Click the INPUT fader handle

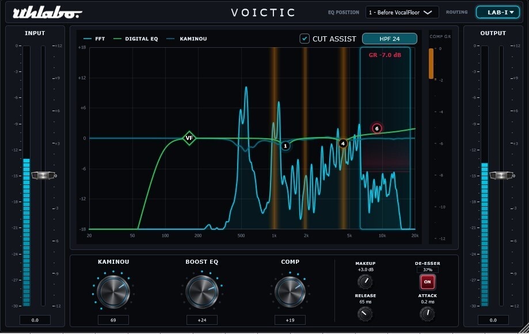43,176
